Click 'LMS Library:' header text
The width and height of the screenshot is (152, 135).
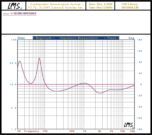130,4
